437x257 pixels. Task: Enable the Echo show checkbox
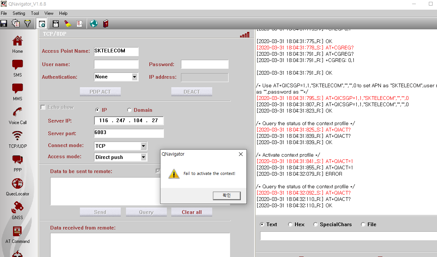tap(43, 107)
